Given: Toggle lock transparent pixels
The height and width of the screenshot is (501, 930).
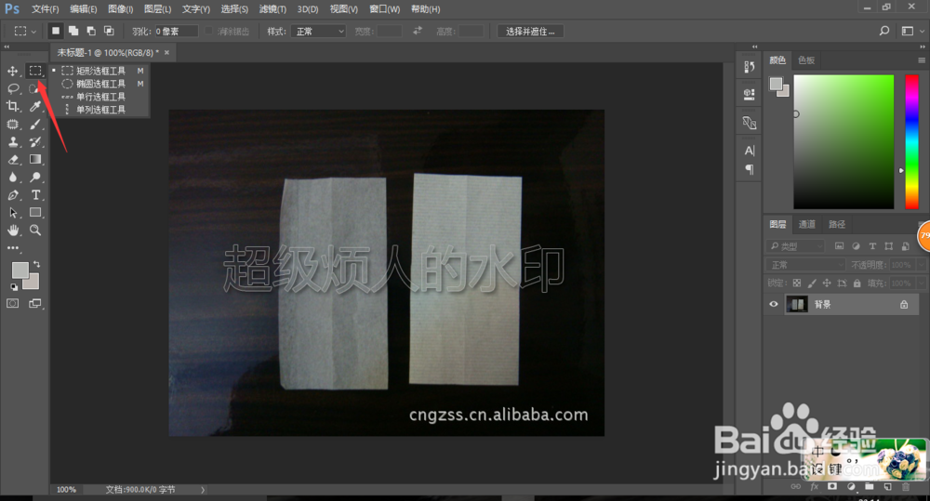Looking at the screenshot, I should coord(797,283).
